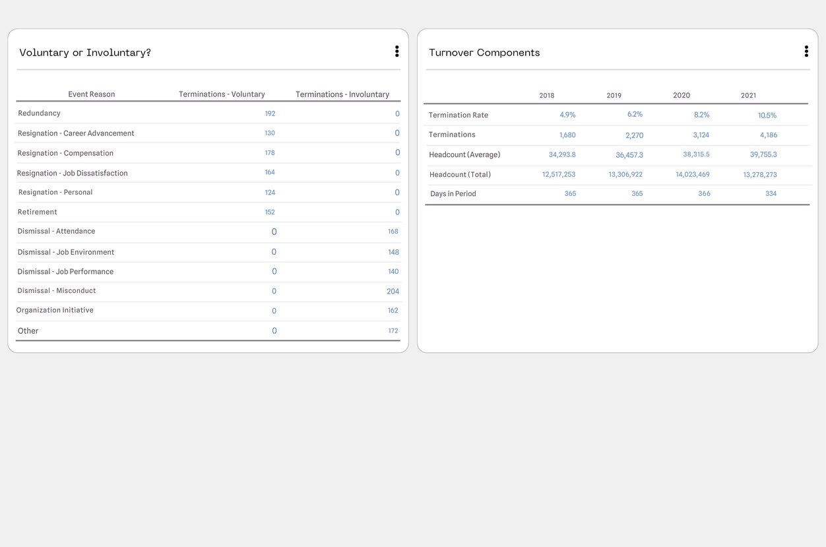Click the Dismissal - Misconduct value 204
The width and height of the screenshot is (826, 547).
(393, 291)
